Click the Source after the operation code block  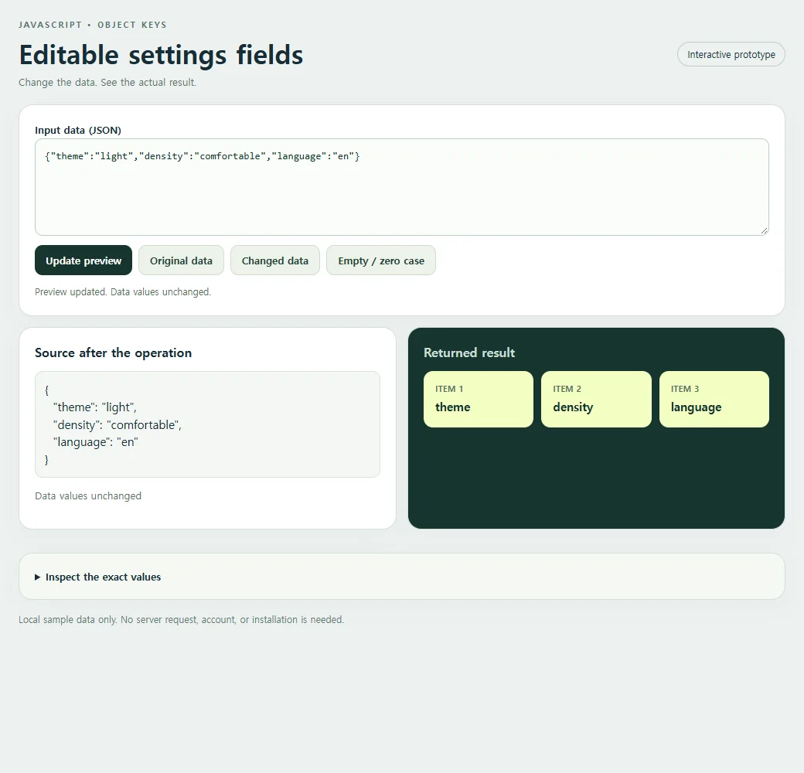(x=207, y=424)
